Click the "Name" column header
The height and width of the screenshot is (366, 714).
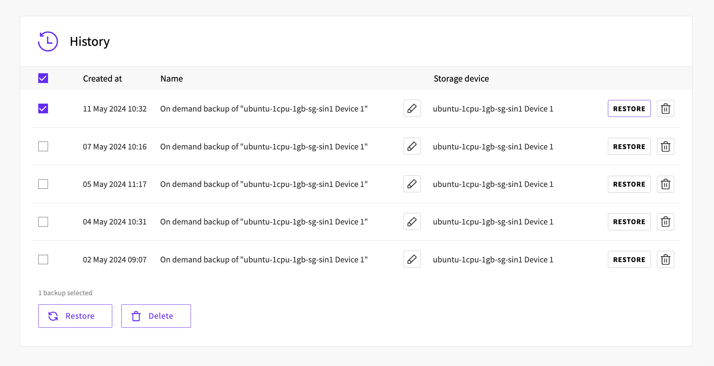click(x=171, y=79)
